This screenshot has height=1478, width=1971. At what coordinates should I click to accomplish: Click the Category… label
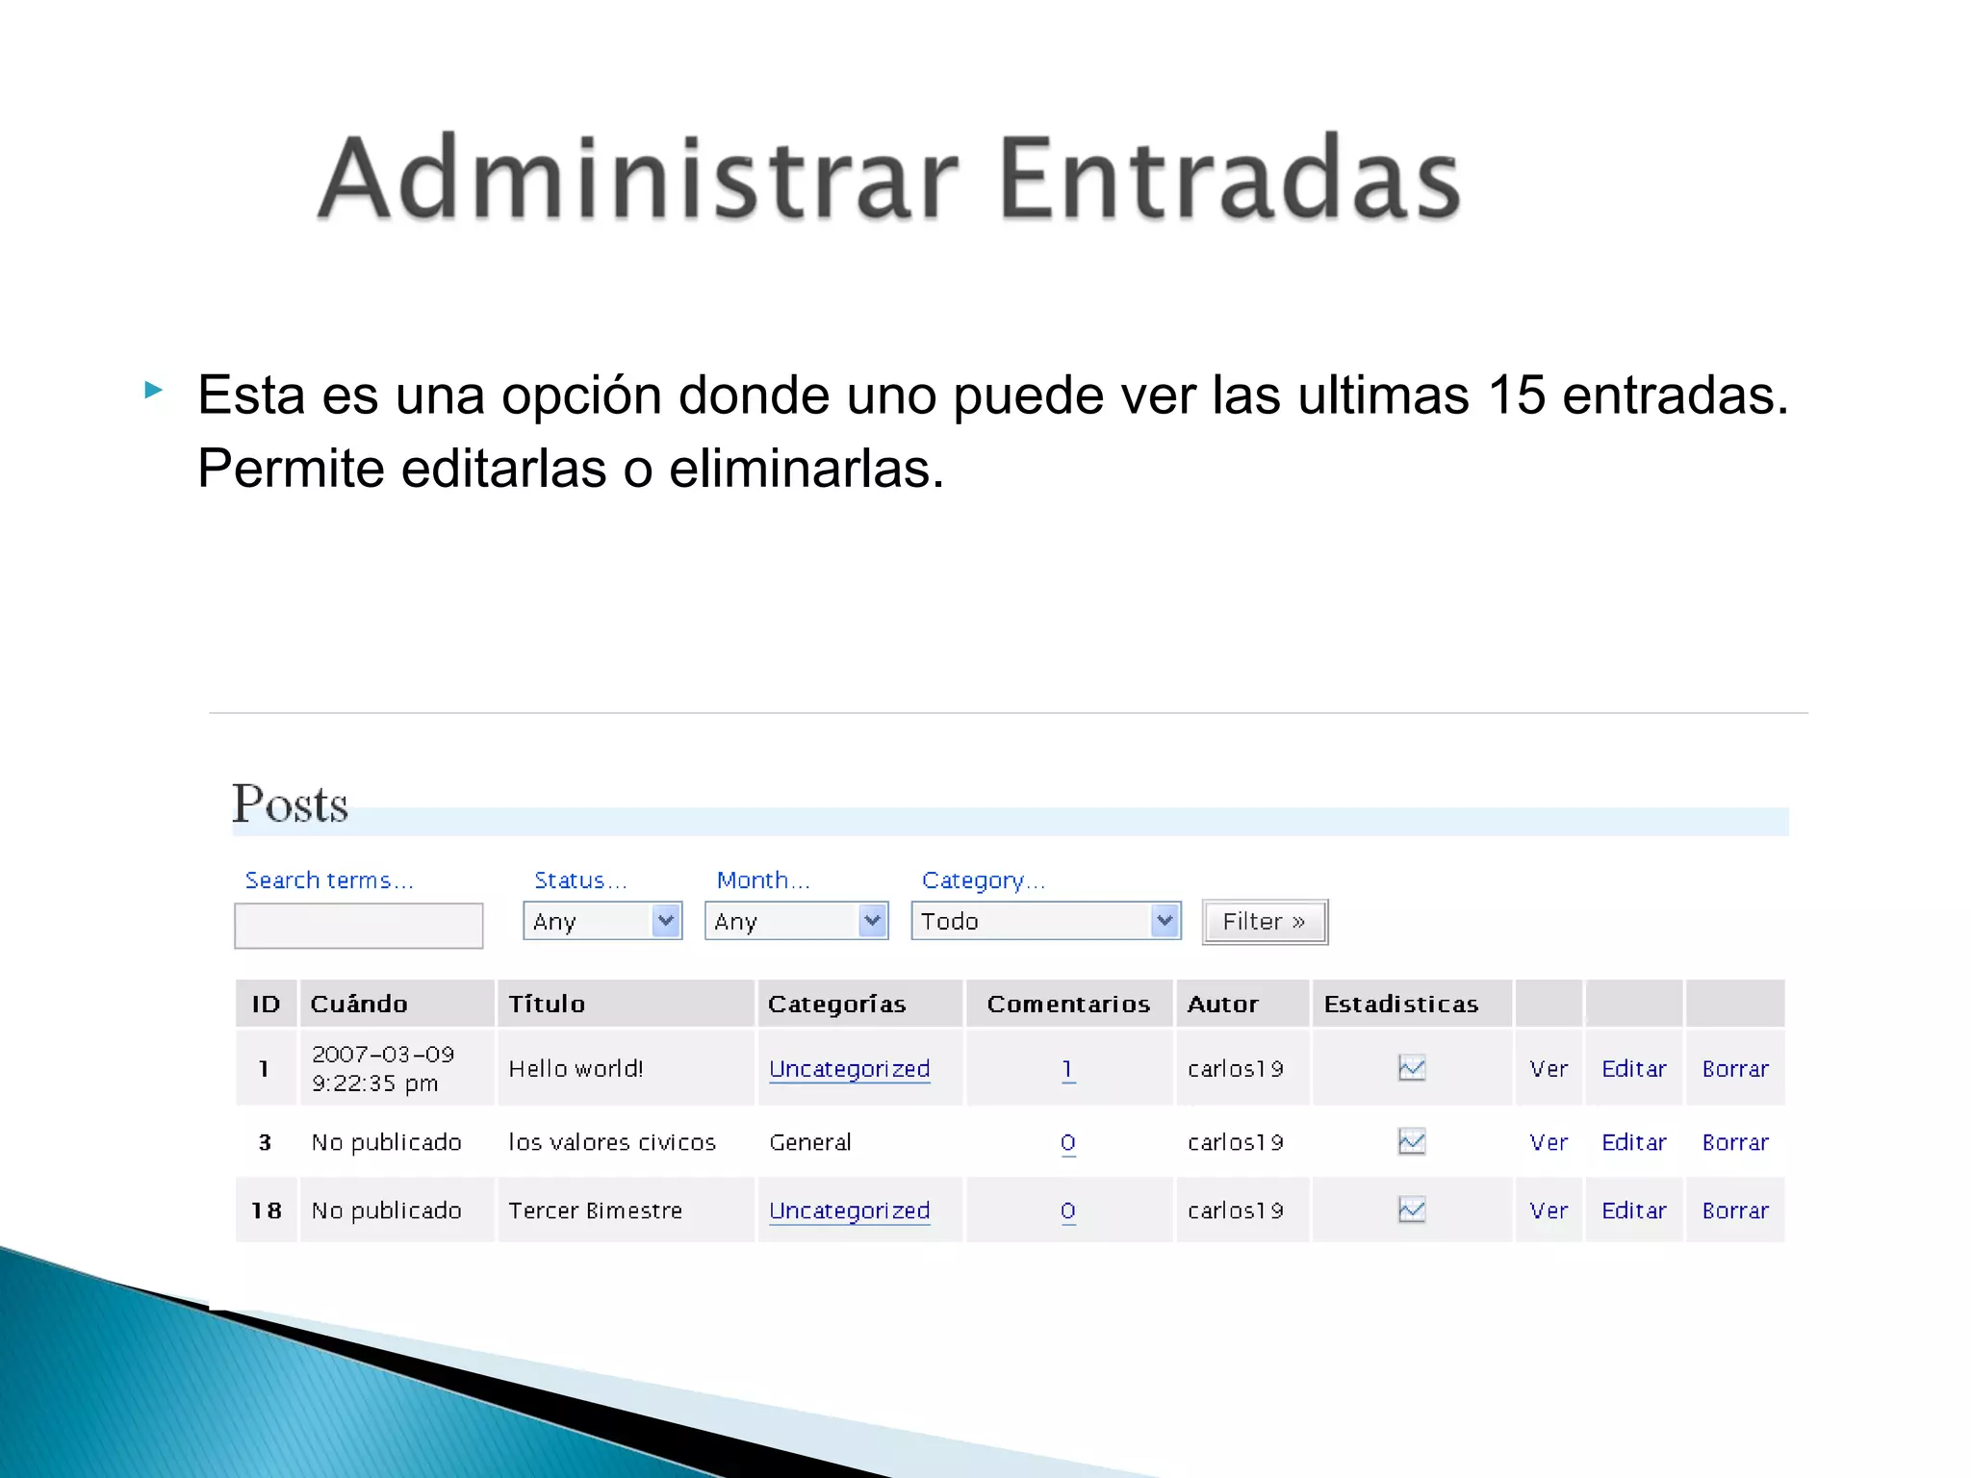pyautogui.click(x=983, y=880)
